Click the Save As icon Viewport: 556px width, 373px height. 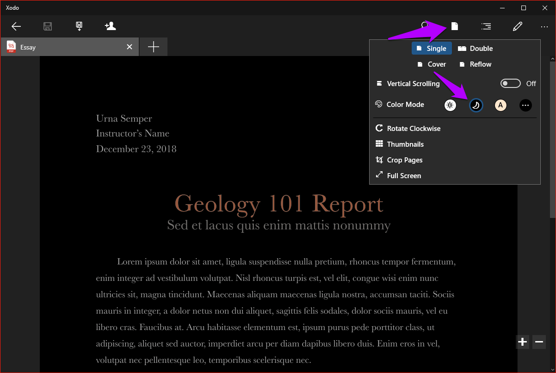coord(79,26)
